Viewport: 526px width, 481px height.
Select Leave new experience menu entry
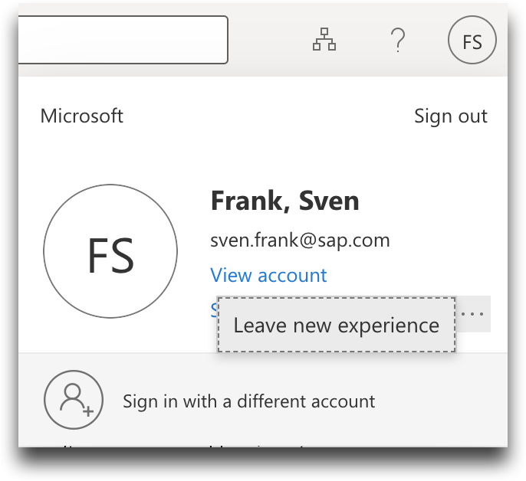coord(336,325)
